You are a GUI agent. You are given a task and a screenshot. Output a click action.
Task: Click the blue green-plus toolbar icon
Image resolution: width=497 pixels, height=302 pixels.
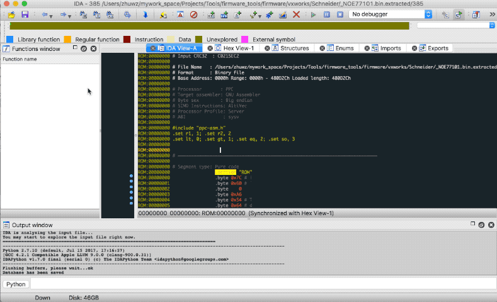tap(224, 14)
